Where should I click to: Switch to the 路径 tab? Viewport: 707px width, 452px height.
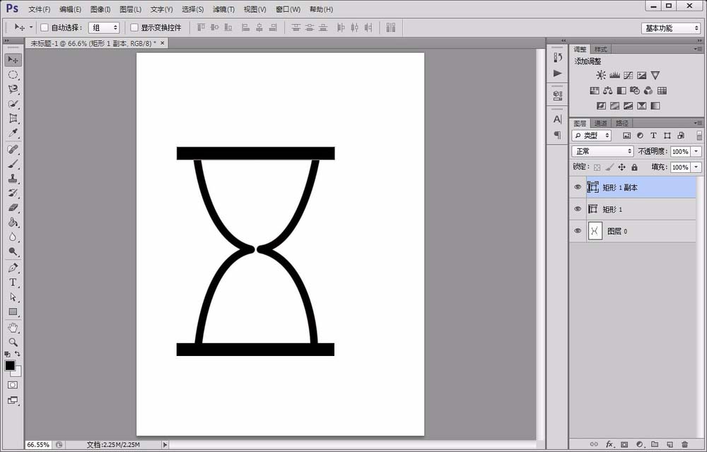point(622,123)
